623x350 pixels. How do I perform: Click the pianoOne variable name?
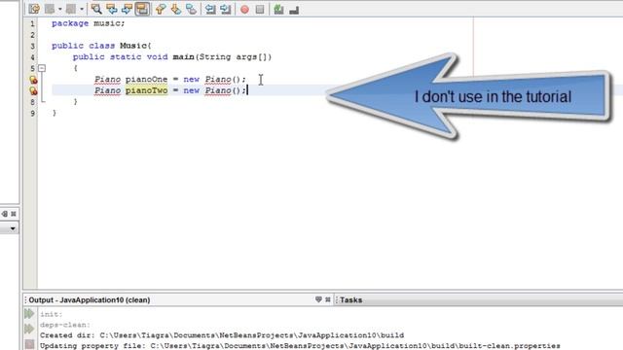tap(147, 80)
